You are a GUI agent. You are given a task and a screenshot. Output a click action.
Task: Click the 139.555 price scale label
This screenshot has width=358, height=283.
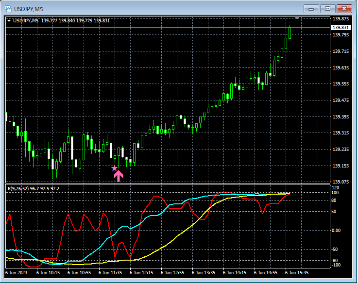pyautogui.click(x=341, y=84)
